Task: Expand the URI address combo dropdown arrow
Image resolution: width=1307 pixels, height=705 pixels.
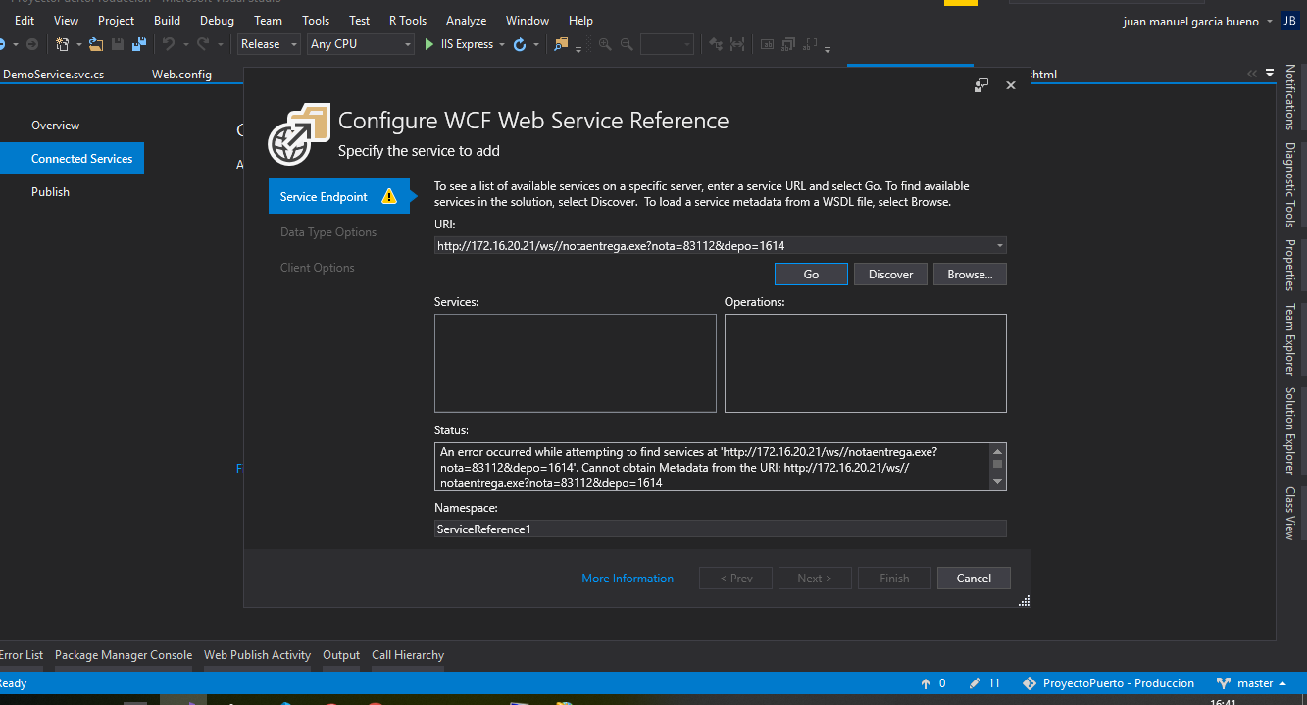Action: coord(999,246)
